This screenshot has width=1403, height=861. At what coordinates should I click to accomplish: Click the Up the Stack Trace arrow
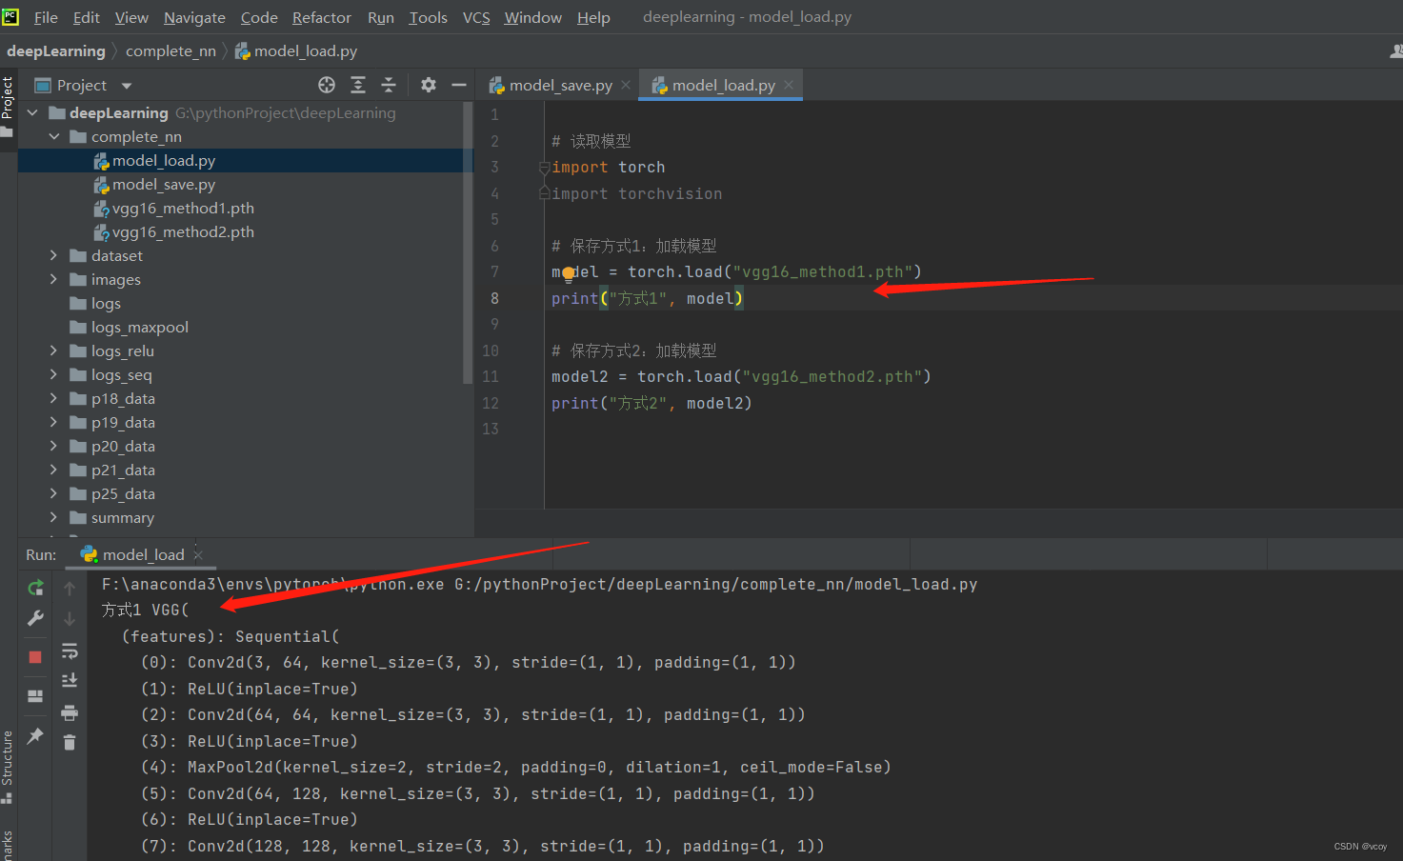[70, 589]
